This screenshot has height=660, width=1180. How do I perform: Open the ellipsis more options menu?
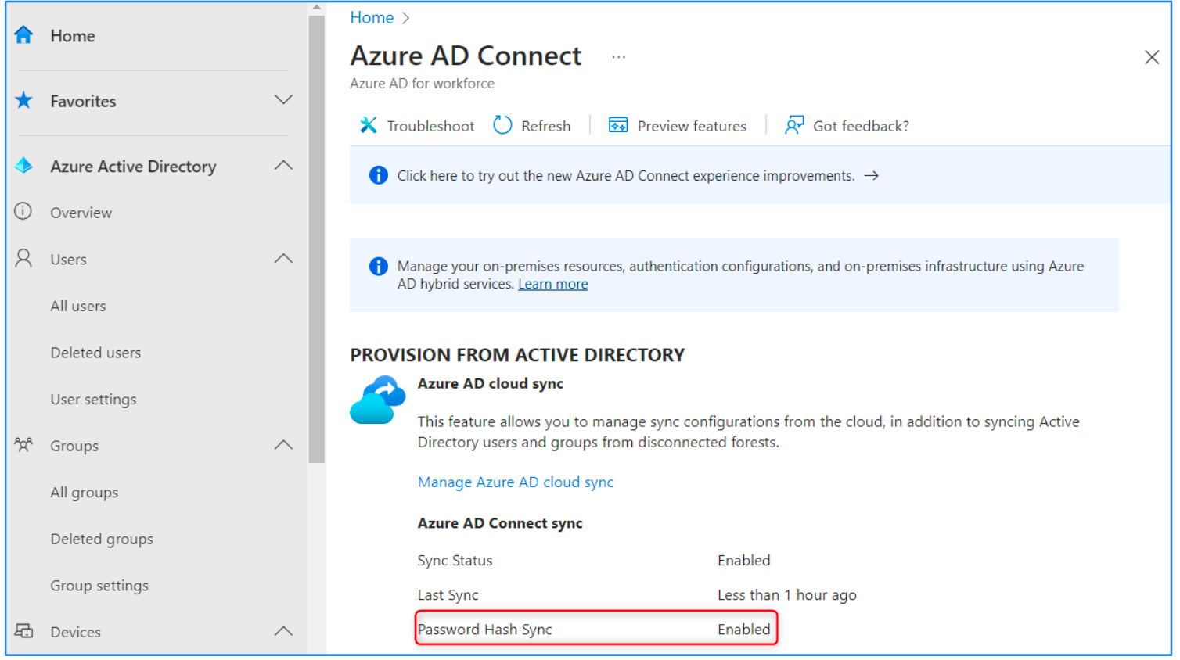click(x=618, y=57)
